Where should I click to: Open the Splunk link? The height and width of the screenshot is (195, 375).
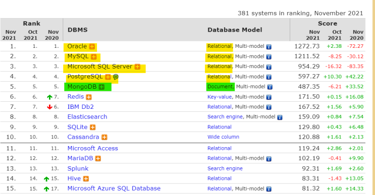click(x=78, y=168)
